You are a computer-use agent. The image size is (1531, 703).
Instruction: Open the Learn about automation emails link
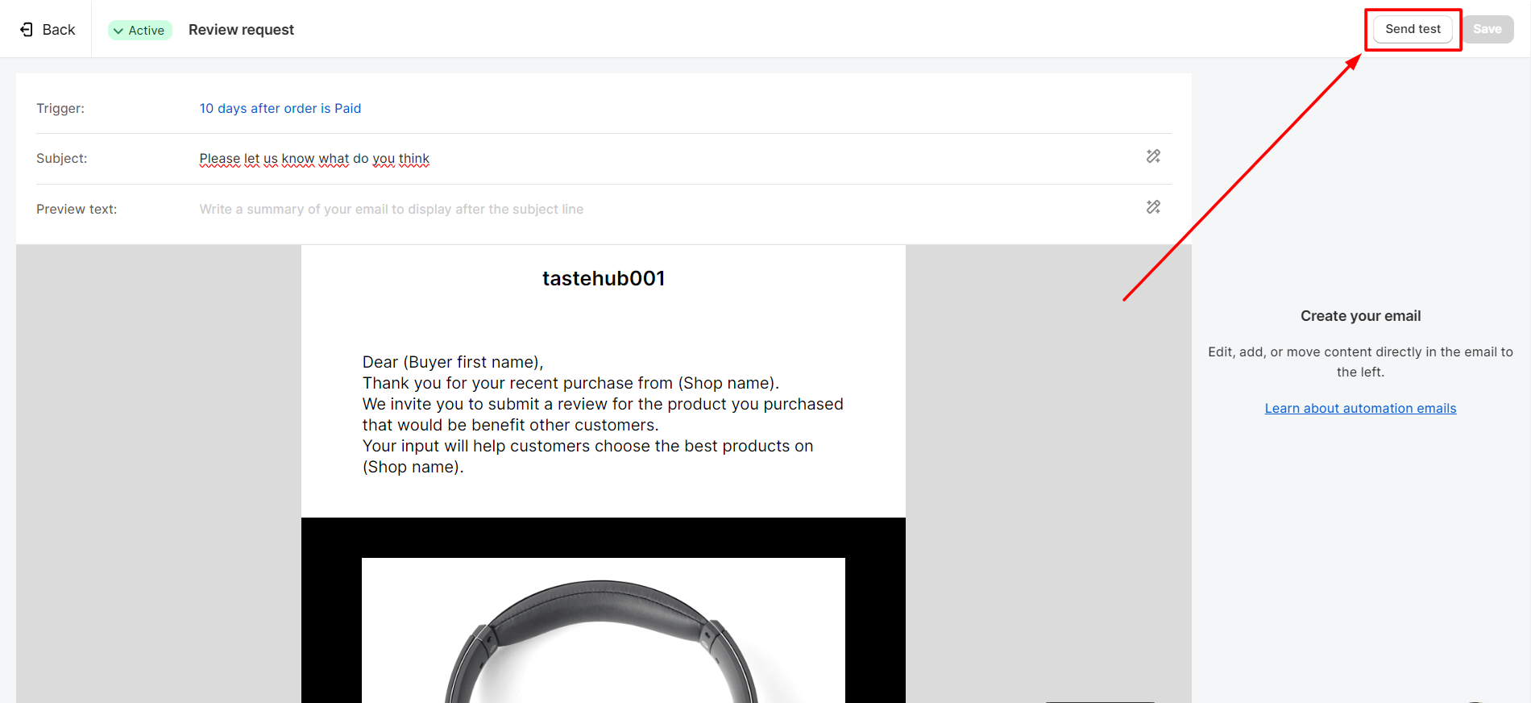(x=1360, y=408)
